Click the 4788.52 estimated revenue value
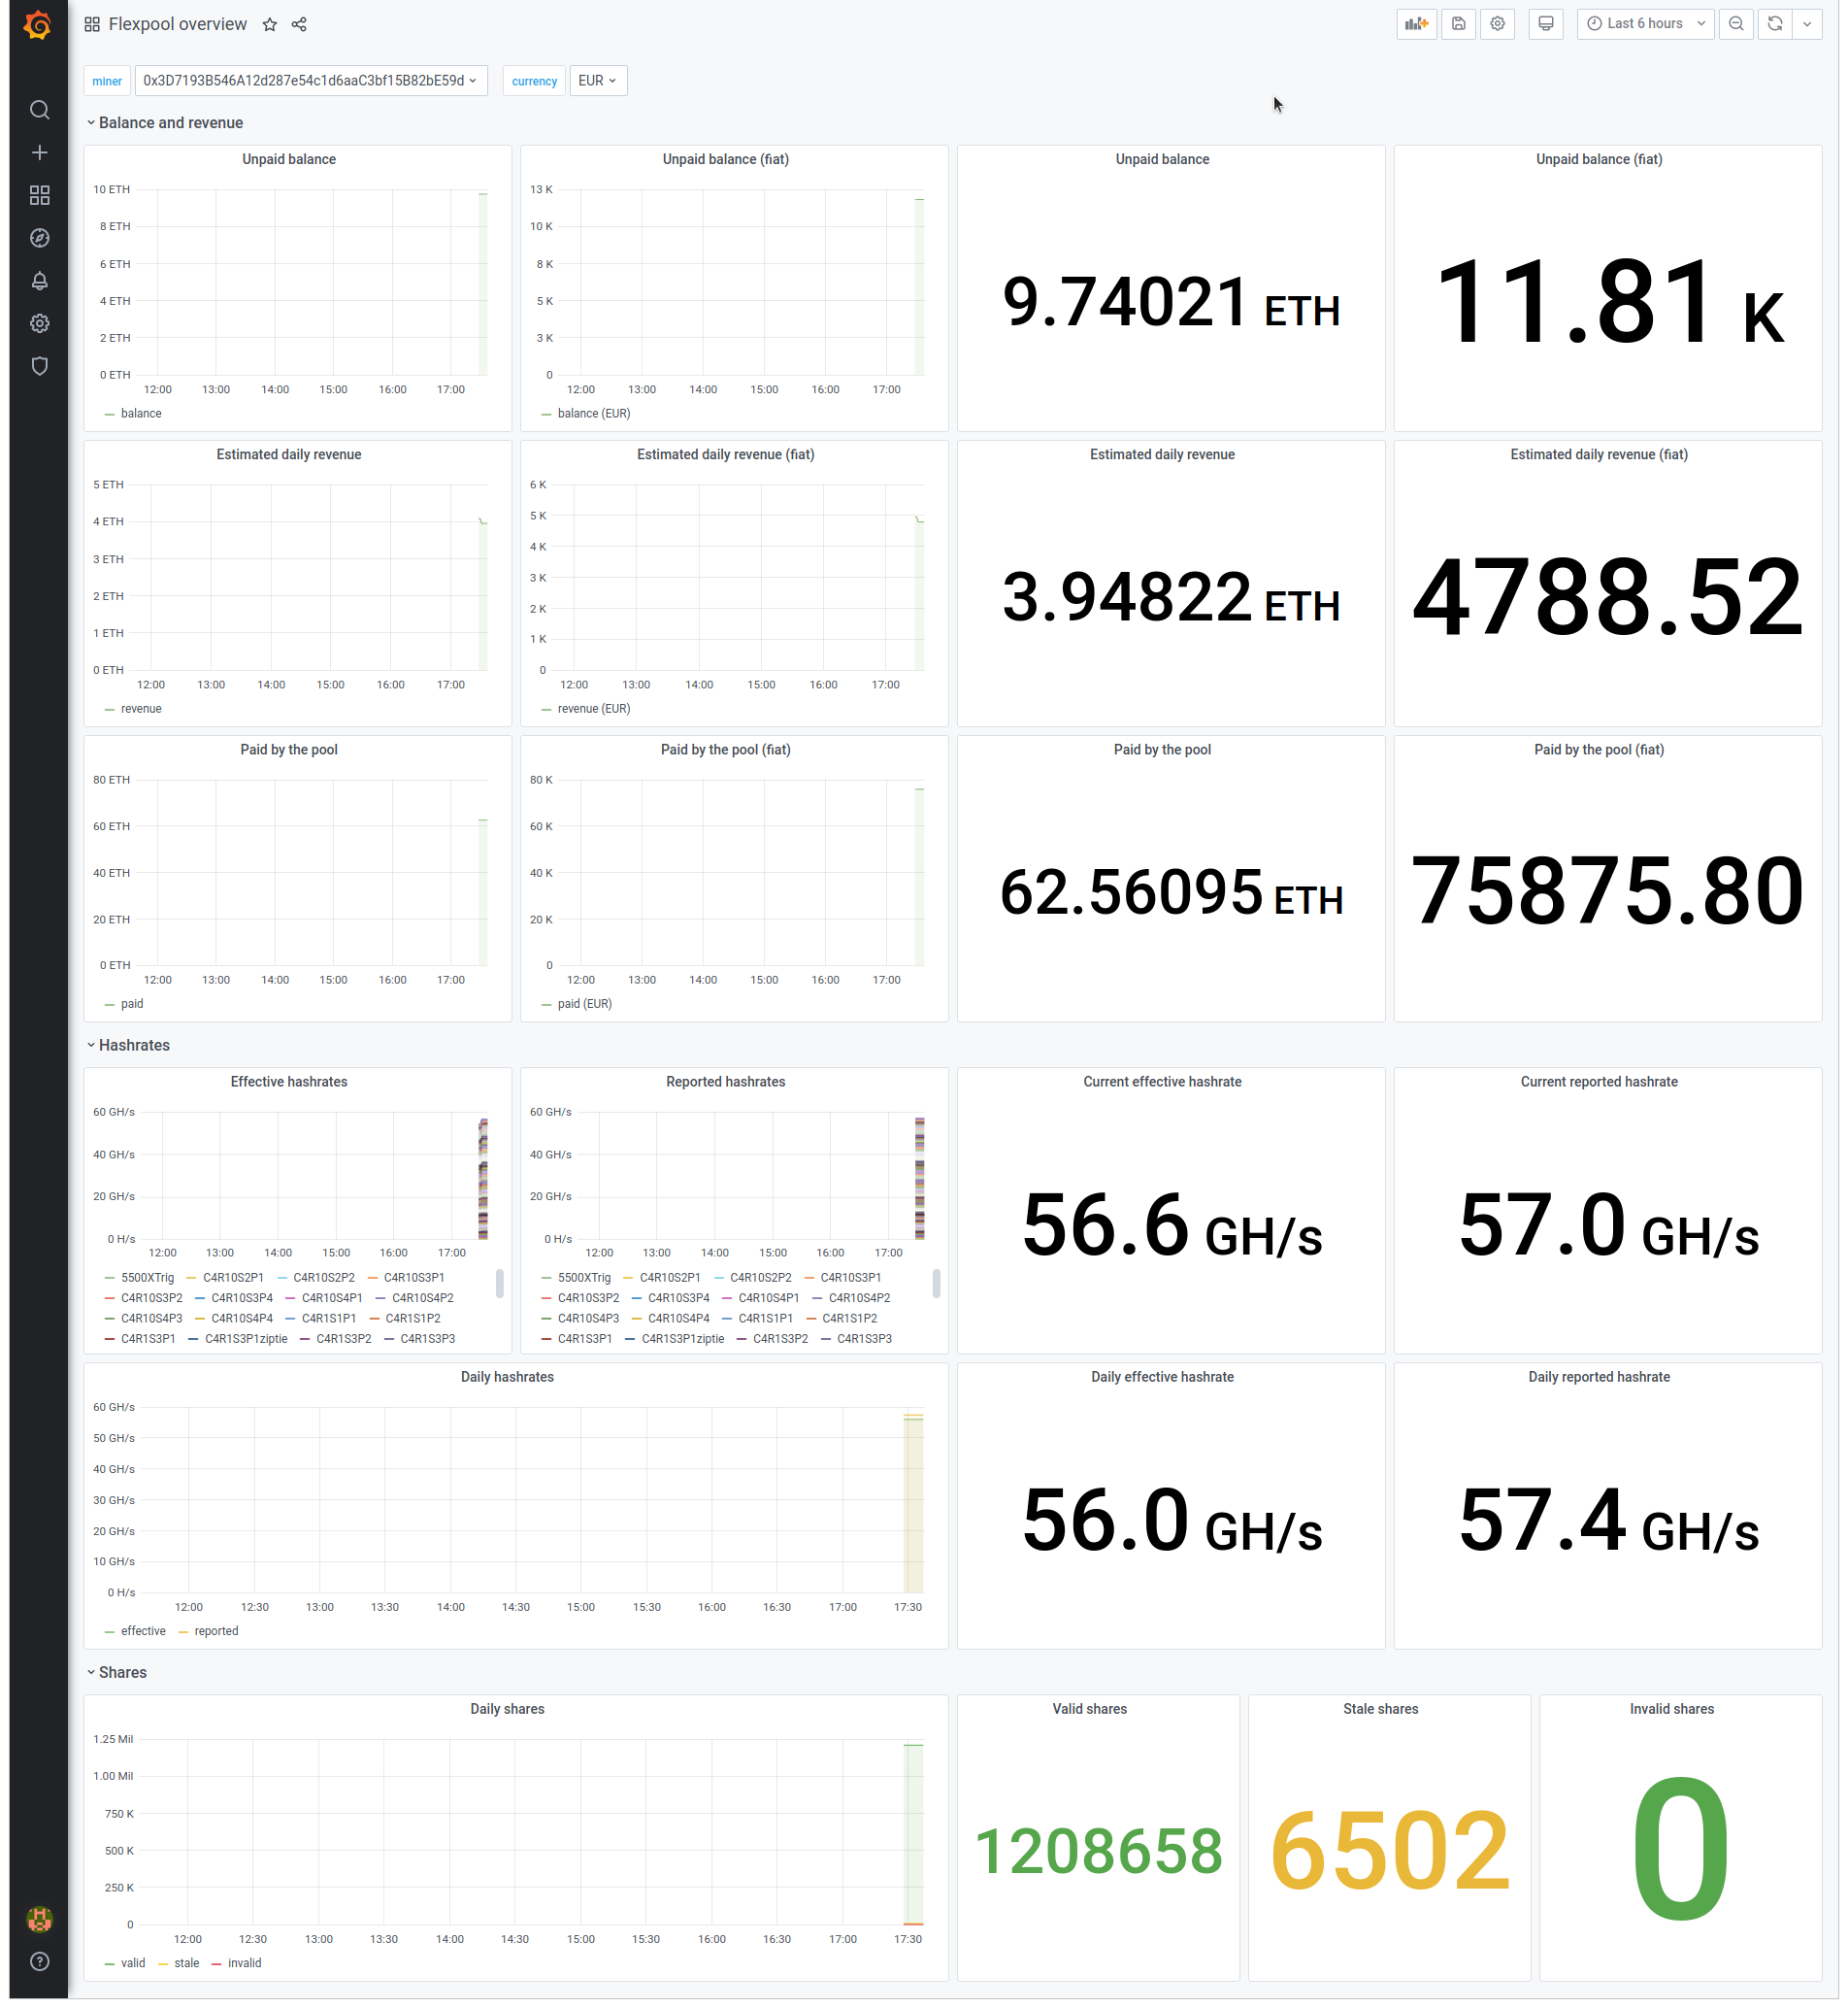Screen dimensions: 1848x2008 1609,598
